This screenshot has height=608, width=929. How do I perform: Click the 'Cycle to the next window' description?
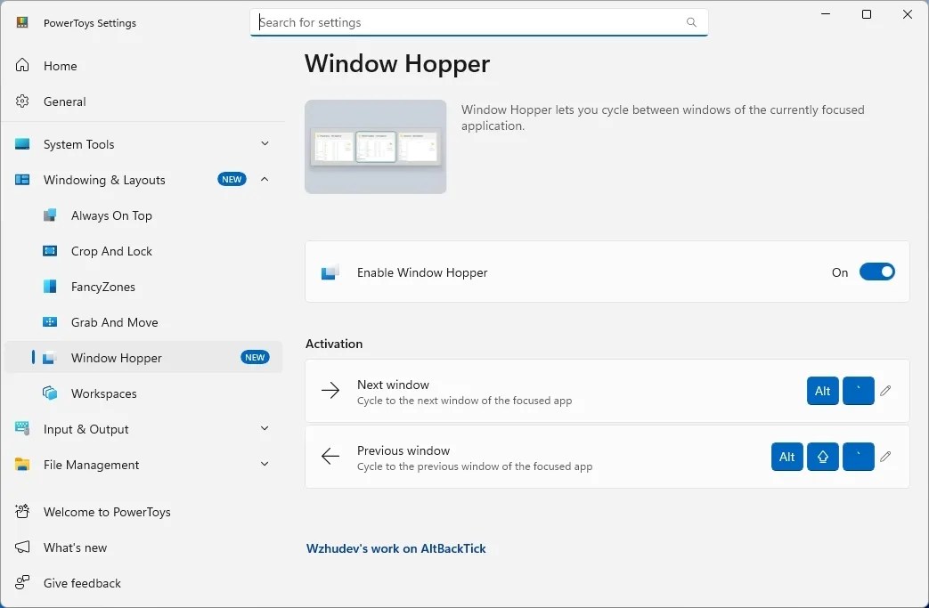[x=465, y=401]
